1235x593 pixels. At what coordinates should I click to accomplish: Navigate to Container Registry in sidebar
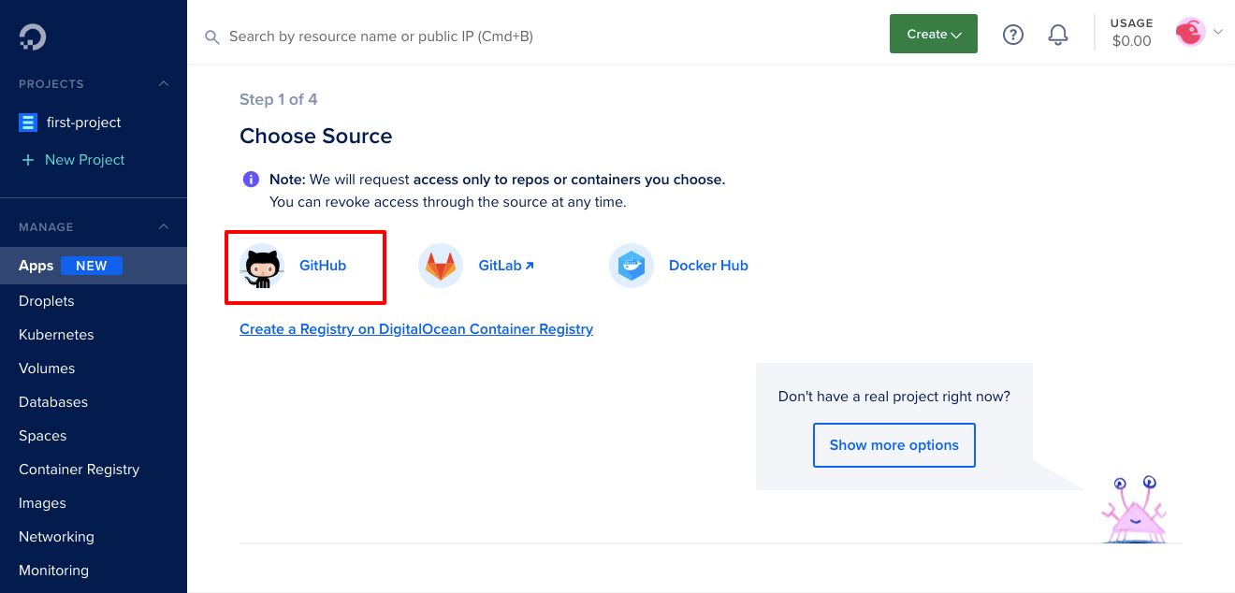point(79,470)
